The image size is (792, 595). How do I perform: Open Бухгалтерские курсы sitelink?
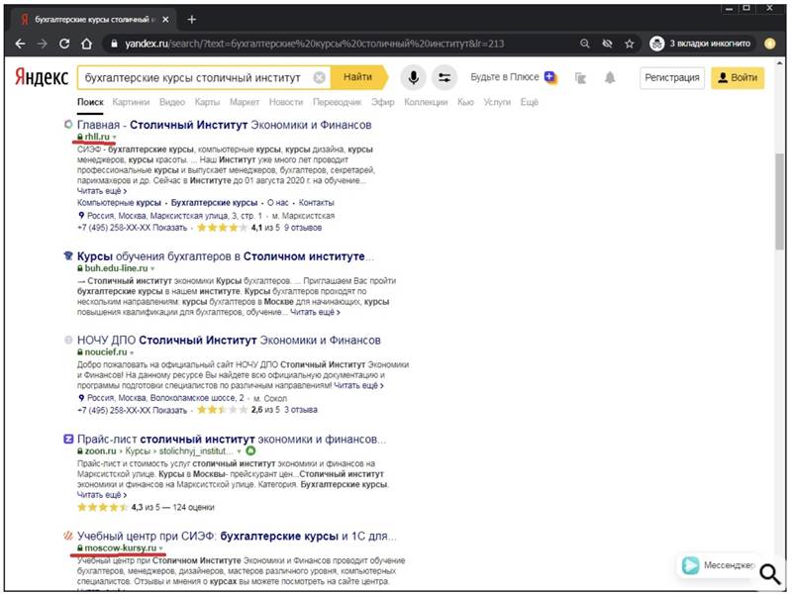point(214,203)
